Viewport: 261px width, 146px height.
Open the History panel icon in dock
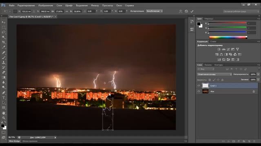tap(192, 21)
